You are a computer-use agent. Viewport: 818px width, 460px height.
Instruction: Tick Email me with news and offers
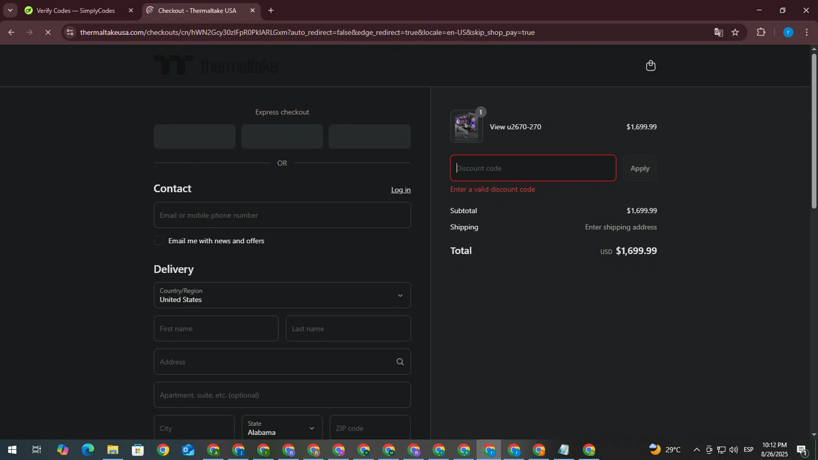(159, 240)
